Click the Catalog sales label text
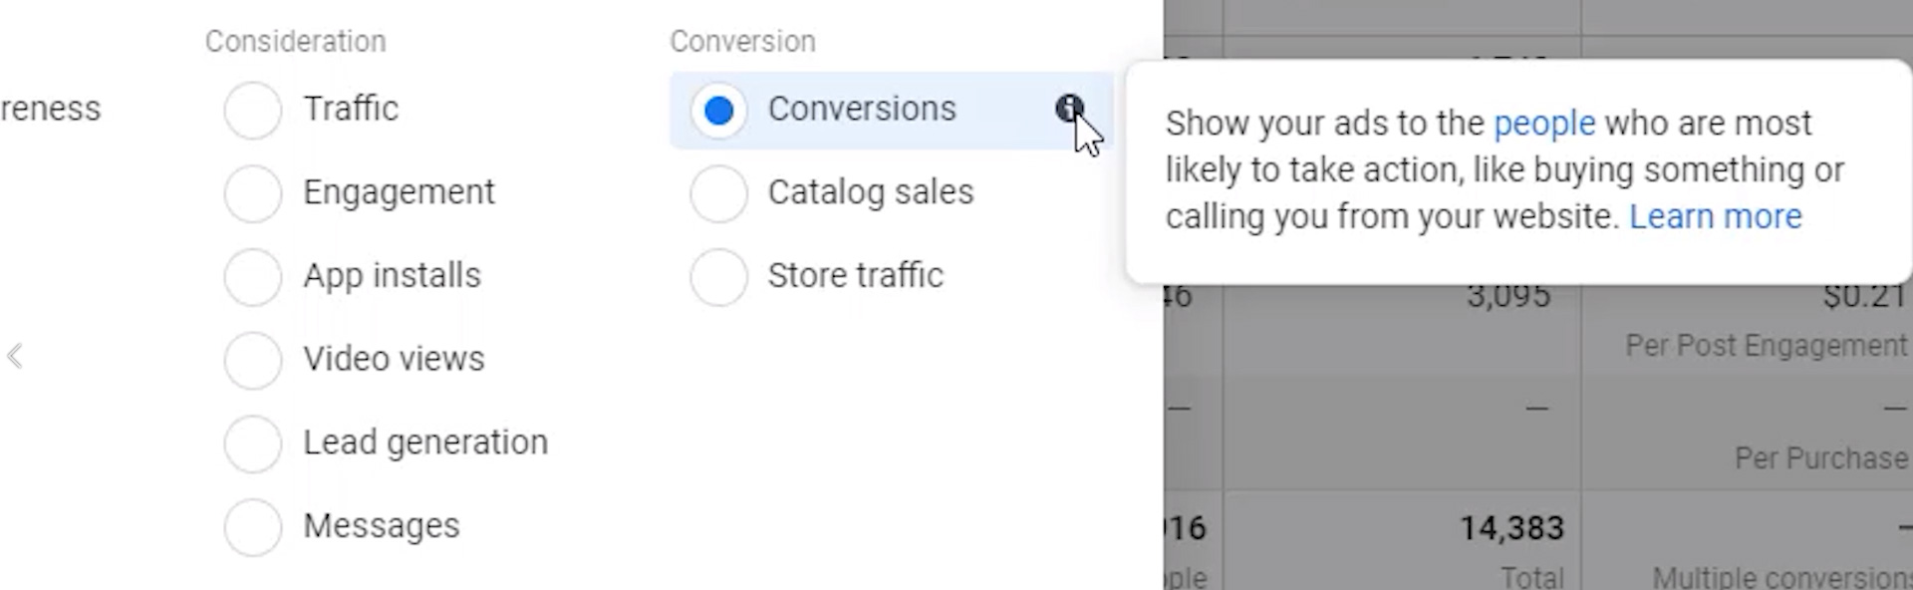Viewport: 1913px width, 590px height. [870, 191]
